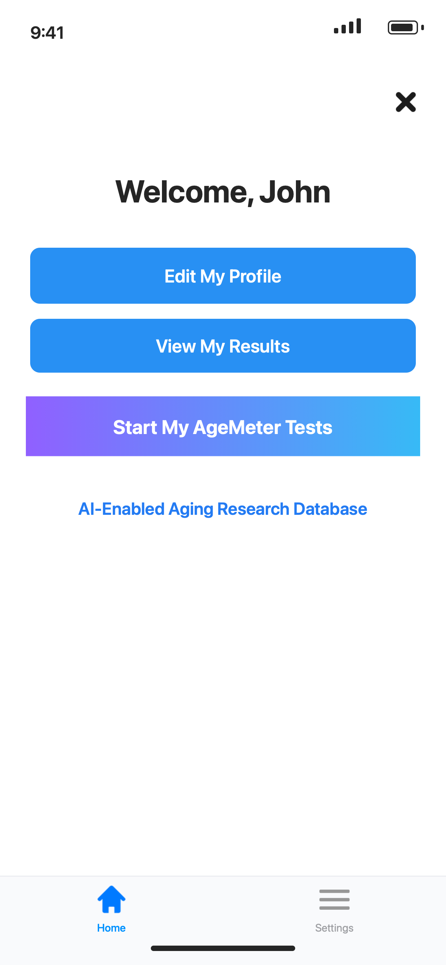Tap the name John in welcome title

[295, 192]
